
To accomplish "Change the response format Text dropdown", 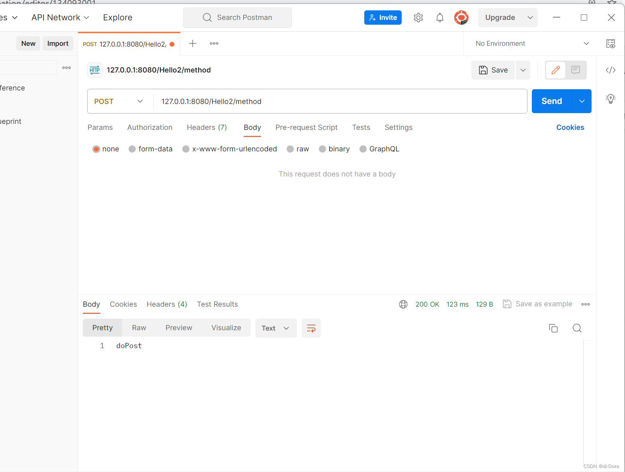I will [276, 328].
